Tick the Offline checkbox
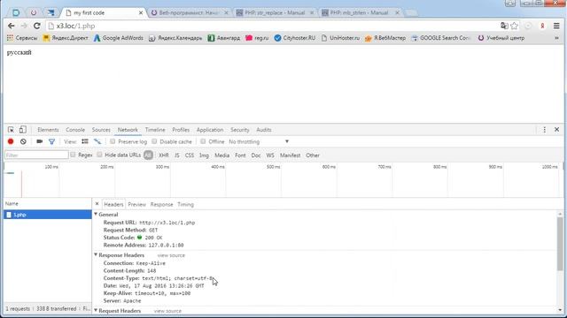 (x=203, y=141)
